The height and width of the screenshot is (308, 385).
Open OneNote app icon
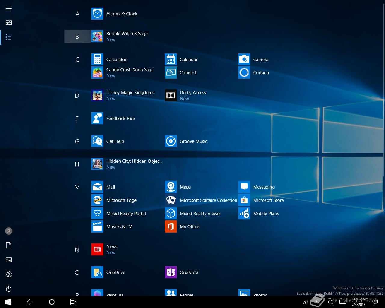(171, 273)
